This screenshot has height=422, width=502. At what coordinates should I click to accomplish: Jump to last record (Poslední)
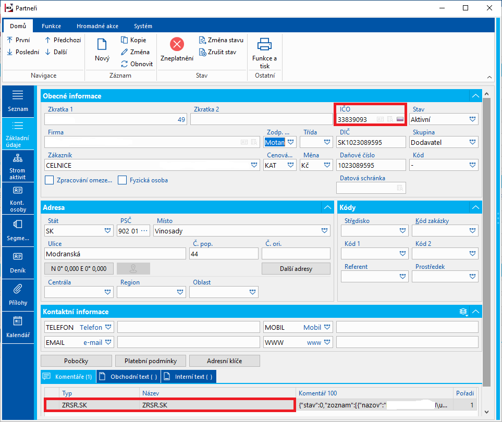coord(23,52)
